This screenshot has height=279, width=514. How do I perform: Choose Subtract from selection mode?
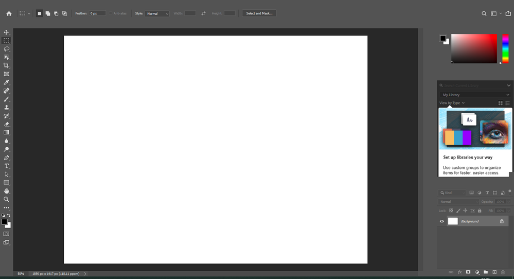tap(56, 13)
